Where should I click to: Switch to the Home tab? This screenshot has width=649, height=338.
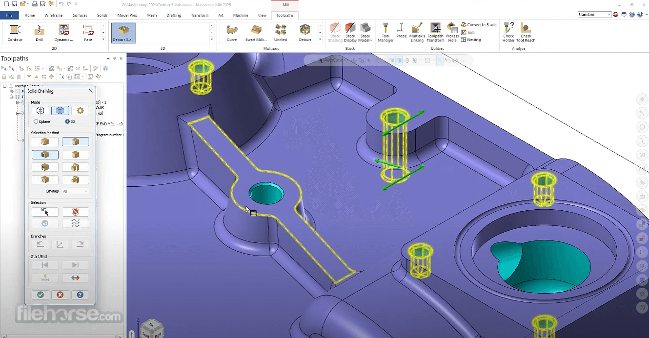[30, 15]
